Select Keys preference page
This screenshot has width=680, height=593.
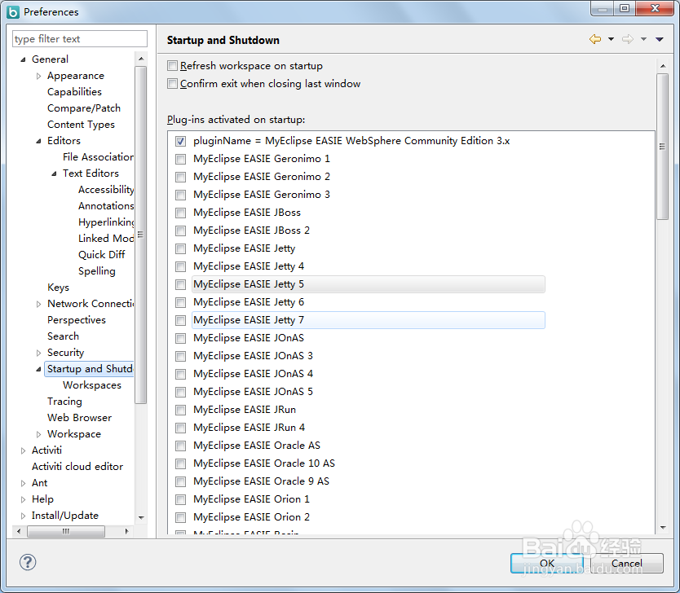point(58,288)
